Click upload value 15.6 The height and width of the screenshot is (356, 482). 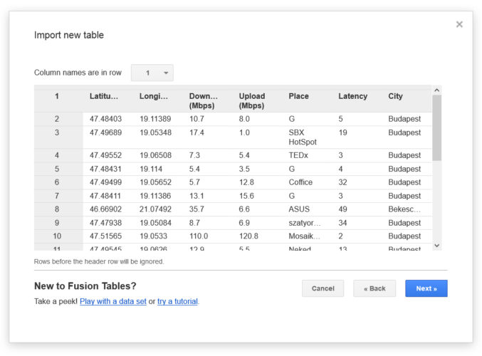pyautogui.click(x=246, y=196)
